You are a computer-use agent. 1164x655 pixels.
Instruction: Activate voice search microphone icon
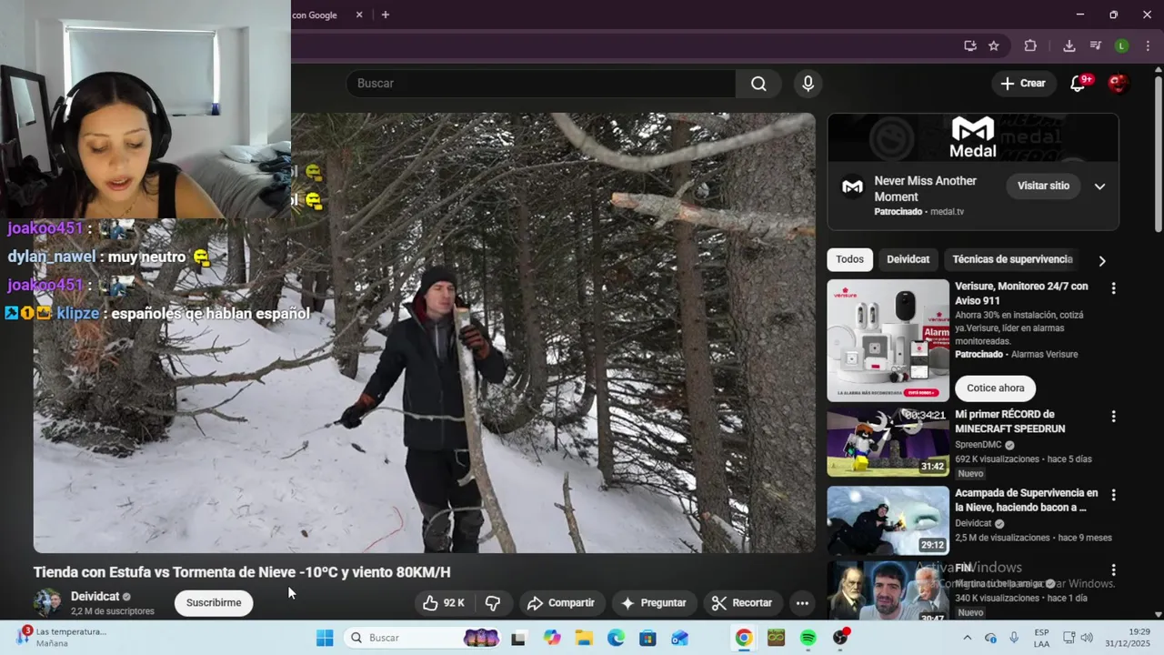click(808, 84)
